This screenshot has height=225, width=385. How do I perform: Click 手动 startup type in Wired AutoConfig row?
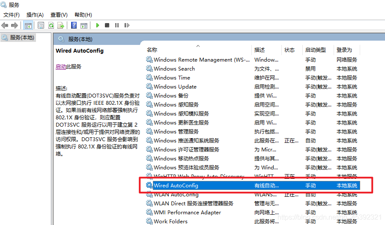coord(310,186)
